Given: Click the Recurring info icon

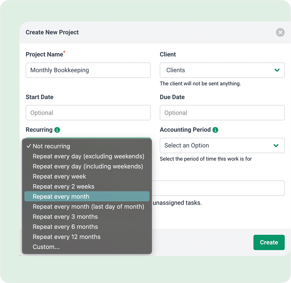Looking at the screenshot, I should [57, 130].
